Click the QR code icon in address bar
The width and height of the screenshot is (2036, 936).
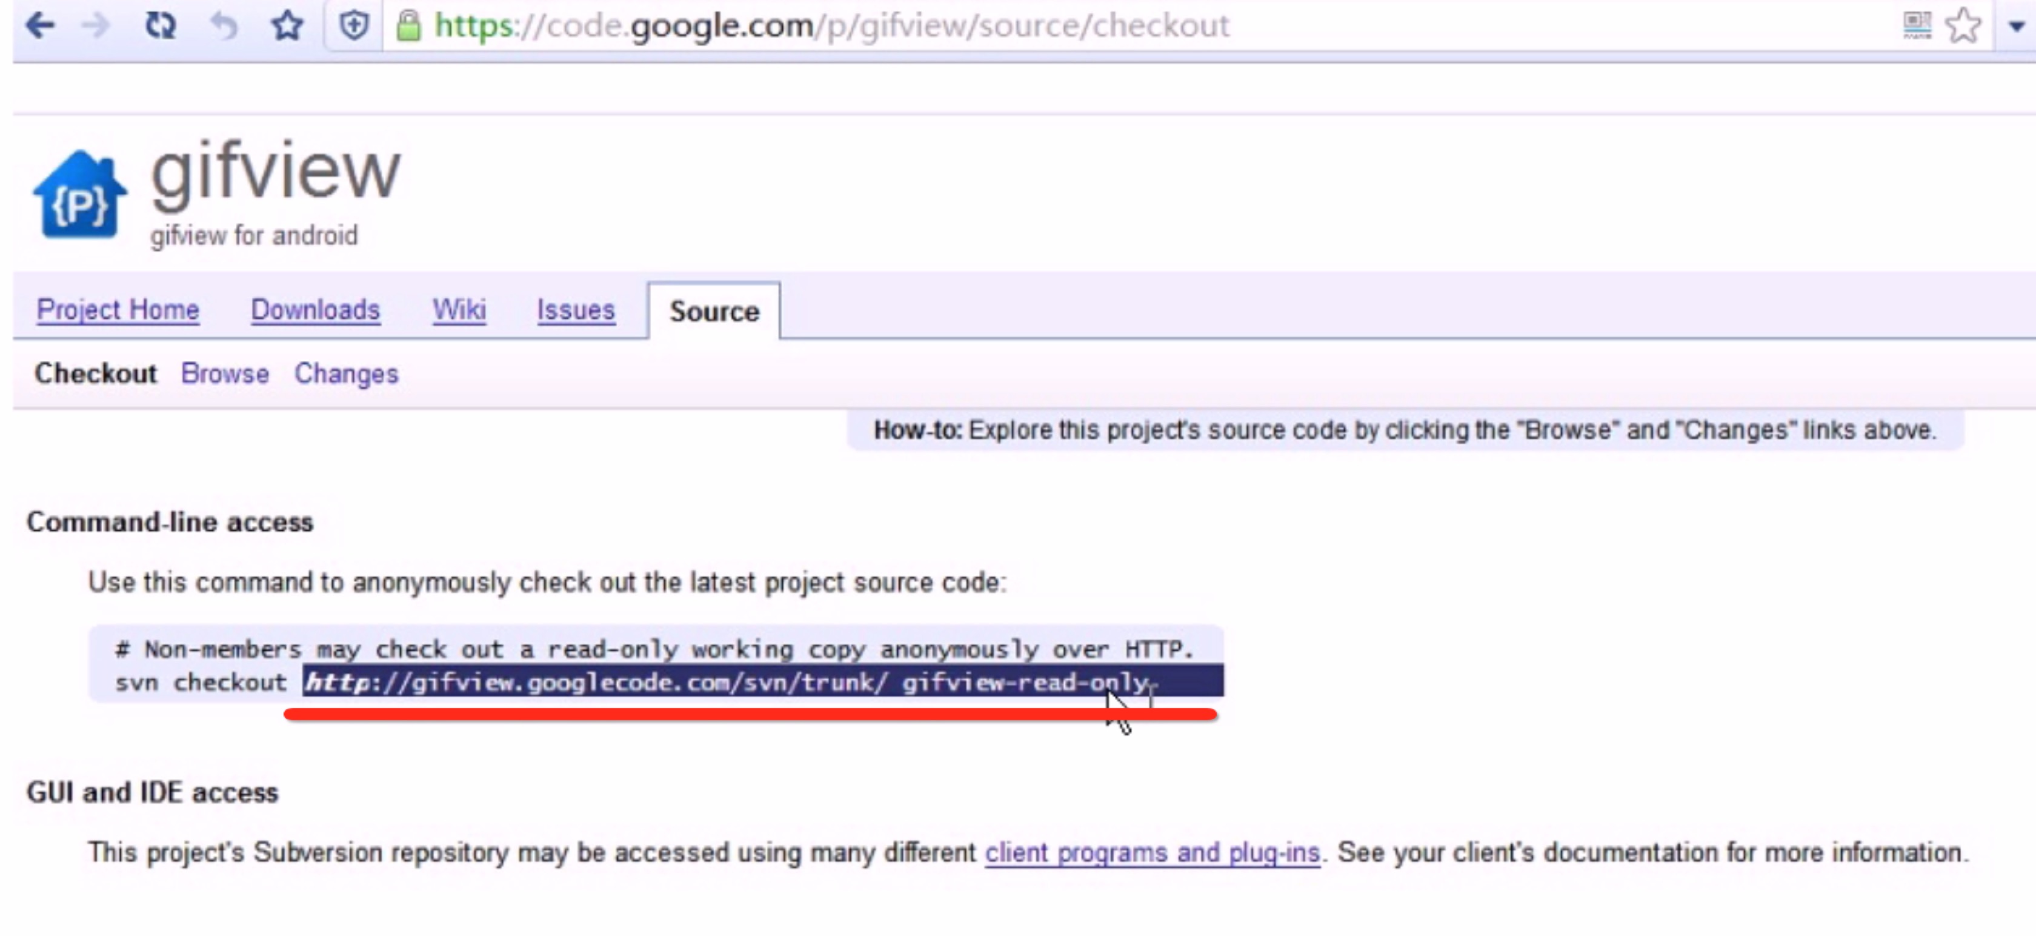1917,25
